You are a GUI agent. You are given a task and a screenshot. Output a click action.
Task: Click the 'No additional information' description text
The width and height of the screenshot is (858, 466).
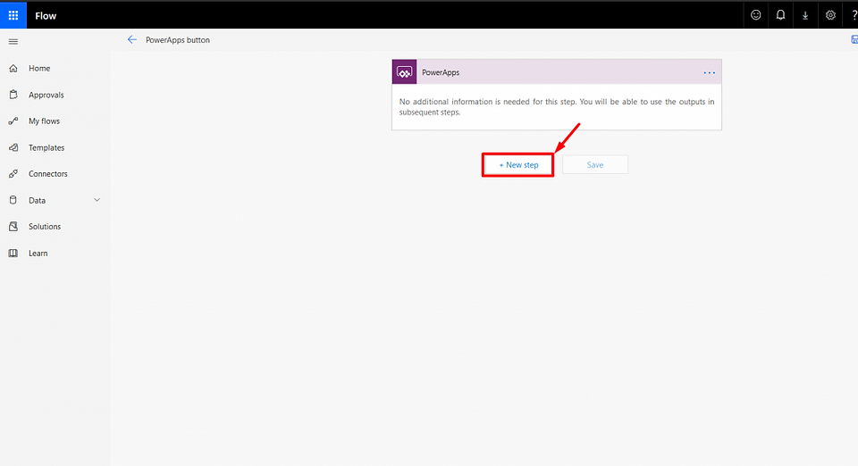coord(557,106)
